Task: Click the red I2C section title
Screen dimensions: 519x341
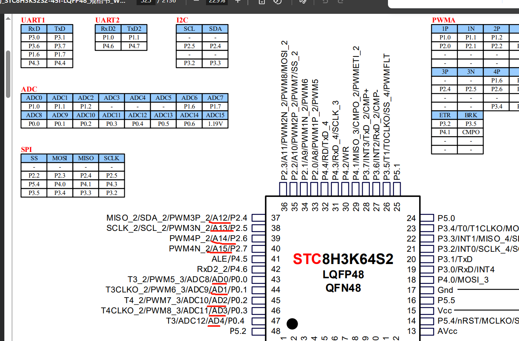Action: click(x=182, y=20)
